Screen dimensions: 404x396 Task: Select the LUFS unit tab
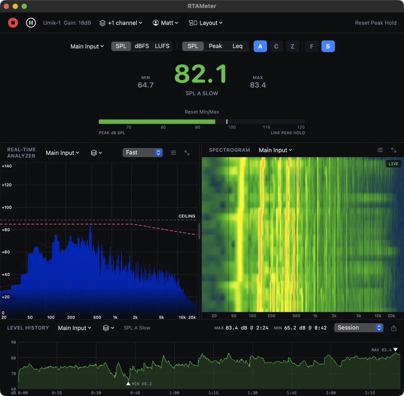click(162, 46)
